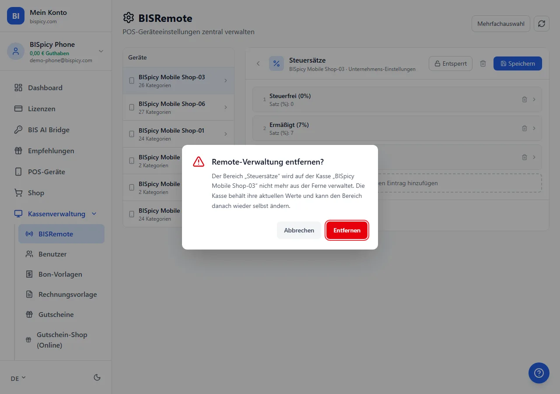The height and width of the screenshot is (394, 560).
Task: Expand the third tax row chevron
Action: pyautogui.click(x=534, y=157)
